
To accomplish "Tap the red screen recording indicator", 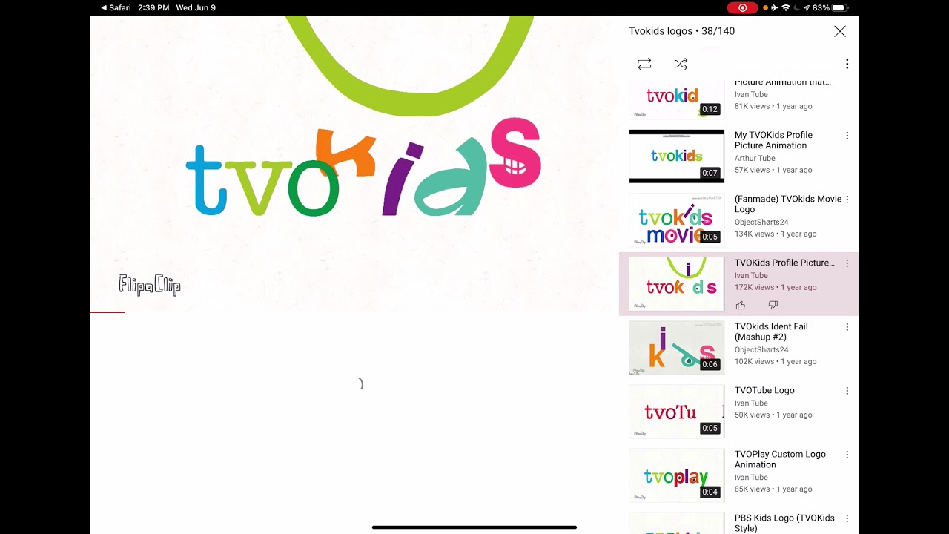I will point(742,7).
